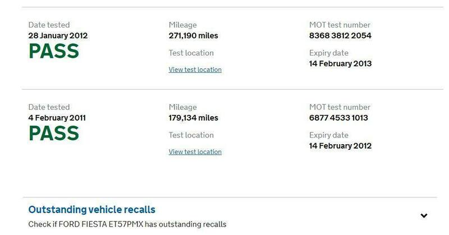Click the Mileage label above 271,190 miles
The image size is (449, 235).
[x=182, y=25]
